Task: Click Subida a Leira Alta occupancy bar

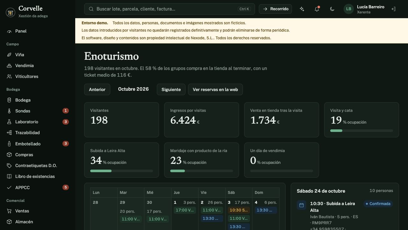Action: tap(121, 171)
